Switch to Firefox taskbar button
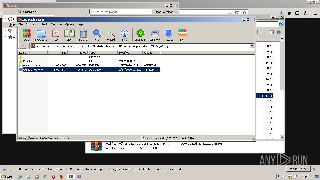The width and height of the screenshot is (320, 180). (62, 177)
